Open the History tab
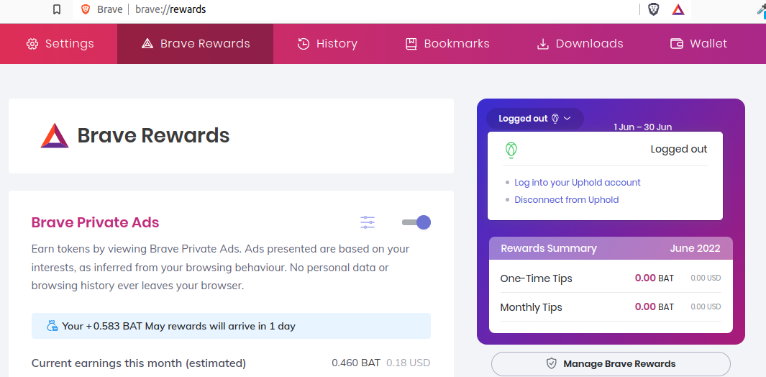Screen dimensions: 766x377 point(328,43)
